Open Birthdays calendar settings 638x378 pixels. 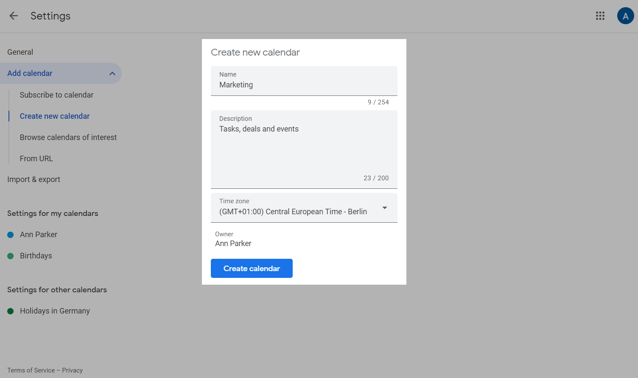[x=36, y=256]
